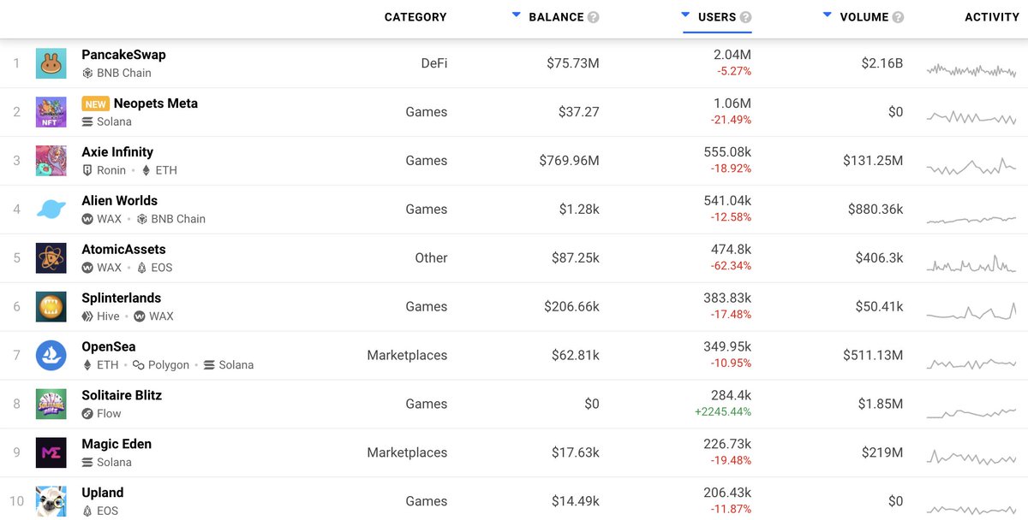Screen dimensions: 1028x520
Task: Open the Solitaire Blitz dapp link
Action: point(122,396)
